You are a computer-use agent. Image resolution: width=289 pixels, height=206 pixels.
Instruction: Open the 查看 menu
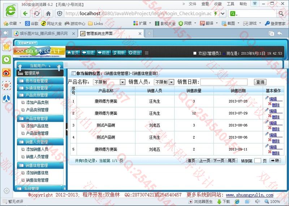pos(205,4)
